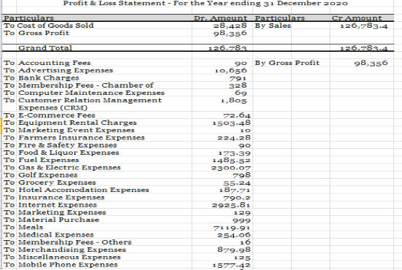The height and width of the screenshot is (270, 402).
Task: Select 'Membership Fees - Chamber of' cell
Action: [x=86, y=85]
